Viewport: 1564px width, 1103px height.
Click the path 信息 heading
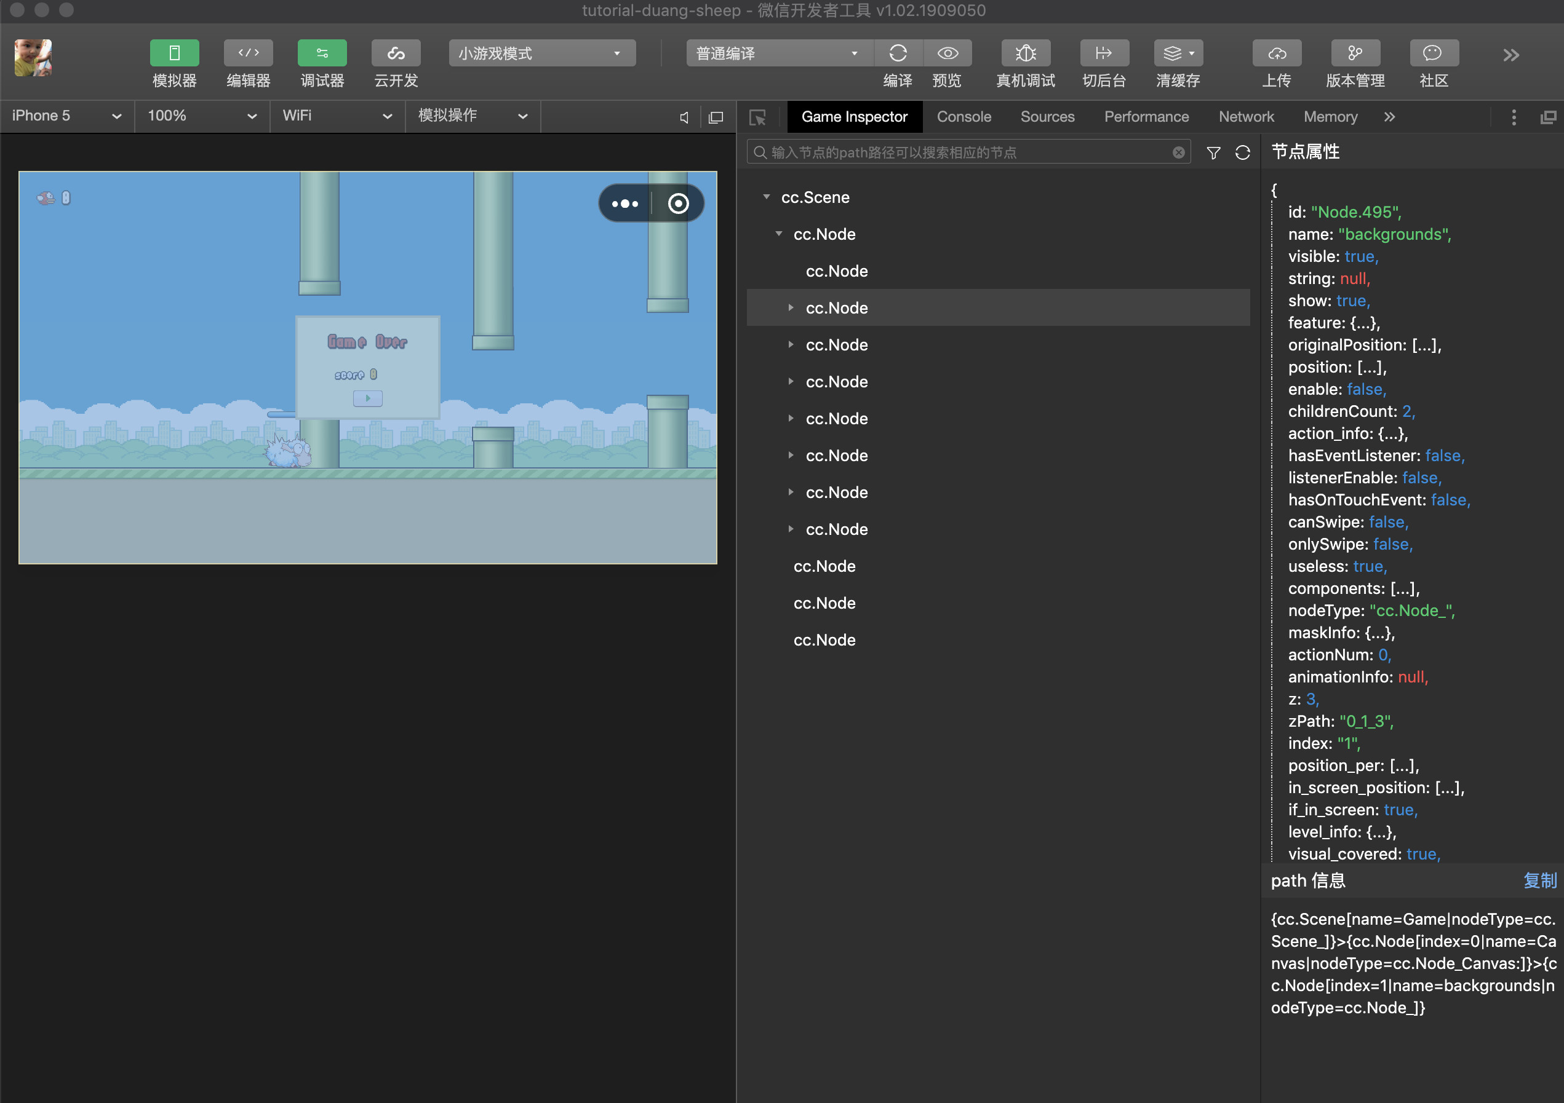click(1308, 880)
